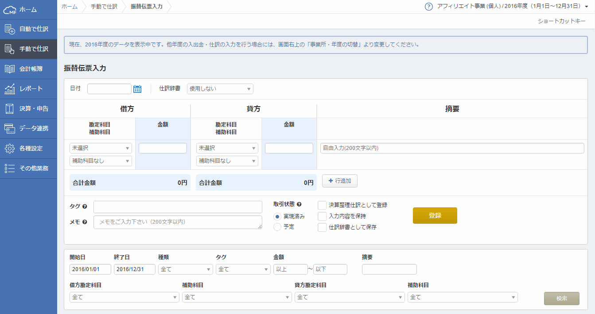The image size is (595, 314).
Task: Select the 予定 radio button
Action: (277, 227)
